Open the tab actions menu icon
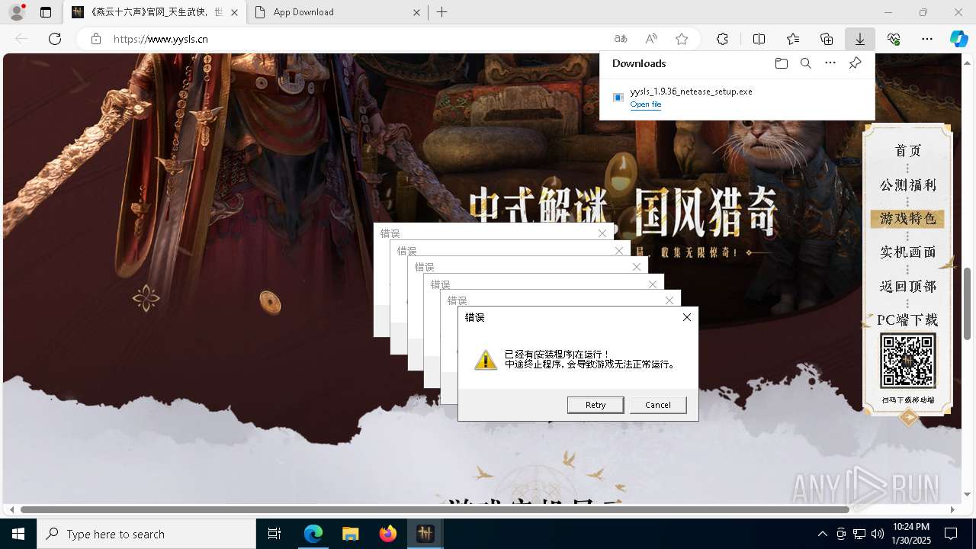The image size is (976, 549). pos(46,12)
